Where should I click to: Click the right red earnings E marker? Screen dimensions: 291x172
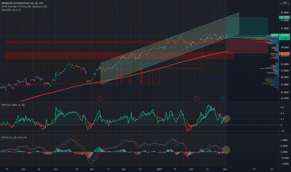(x=196, y=99)
